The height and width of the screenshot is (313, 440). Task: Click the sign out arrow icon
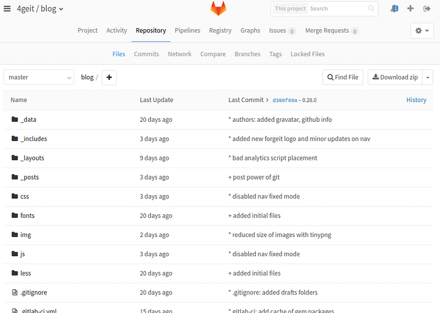pos(427,9)
